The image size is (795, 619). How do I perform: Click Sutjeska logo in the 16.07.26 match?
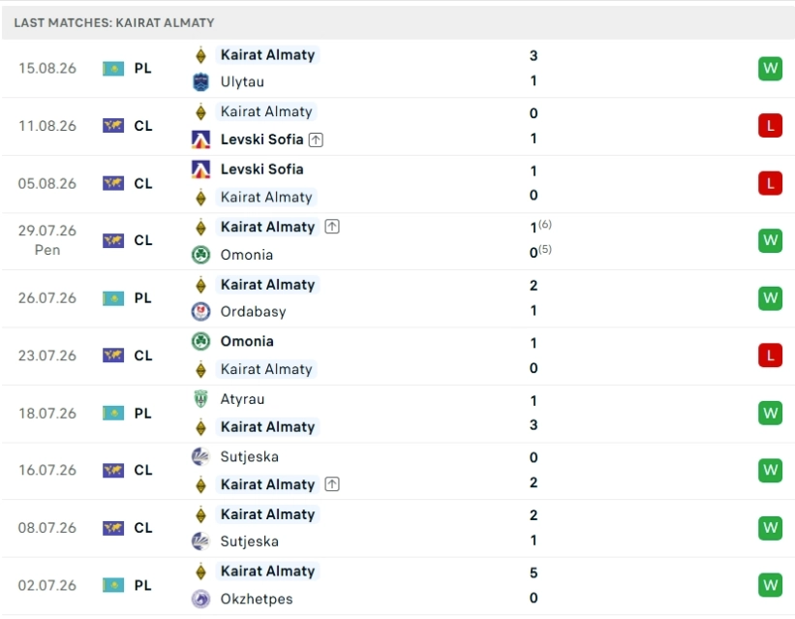pyautogui.click(x=200, y=456)
